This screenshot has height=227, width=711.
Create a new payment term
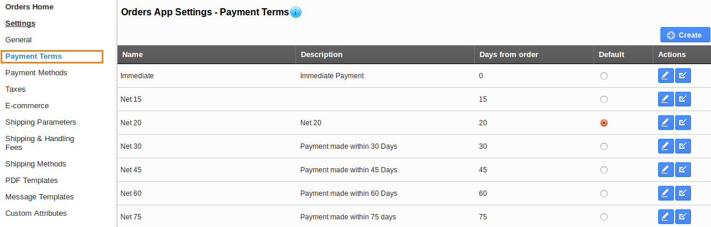(x=685, y=35)
